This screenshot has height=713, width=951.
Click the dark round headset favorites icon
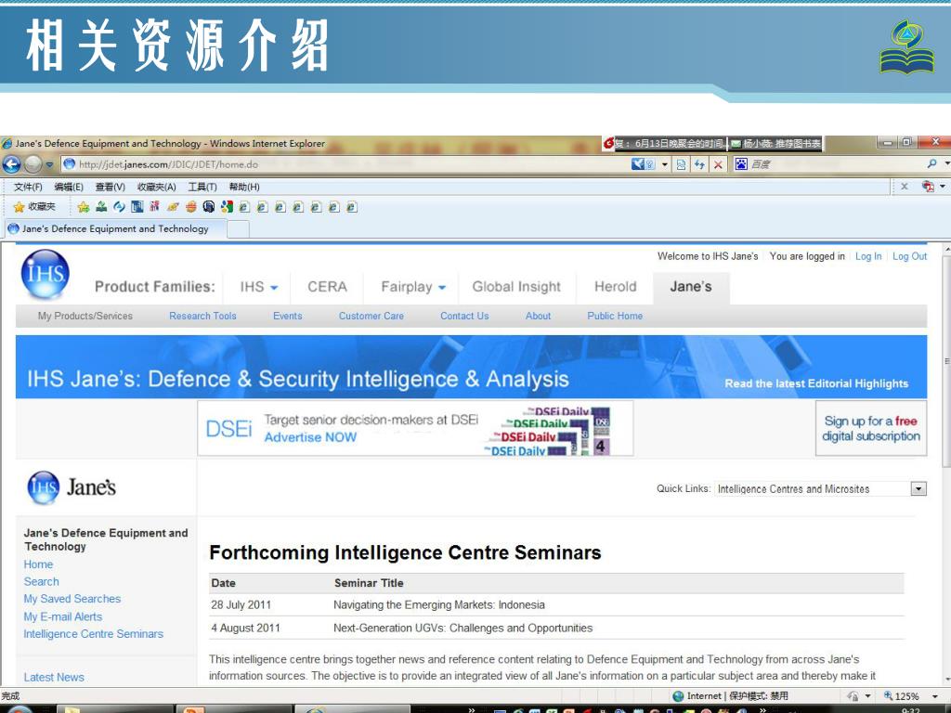(209, 207)
